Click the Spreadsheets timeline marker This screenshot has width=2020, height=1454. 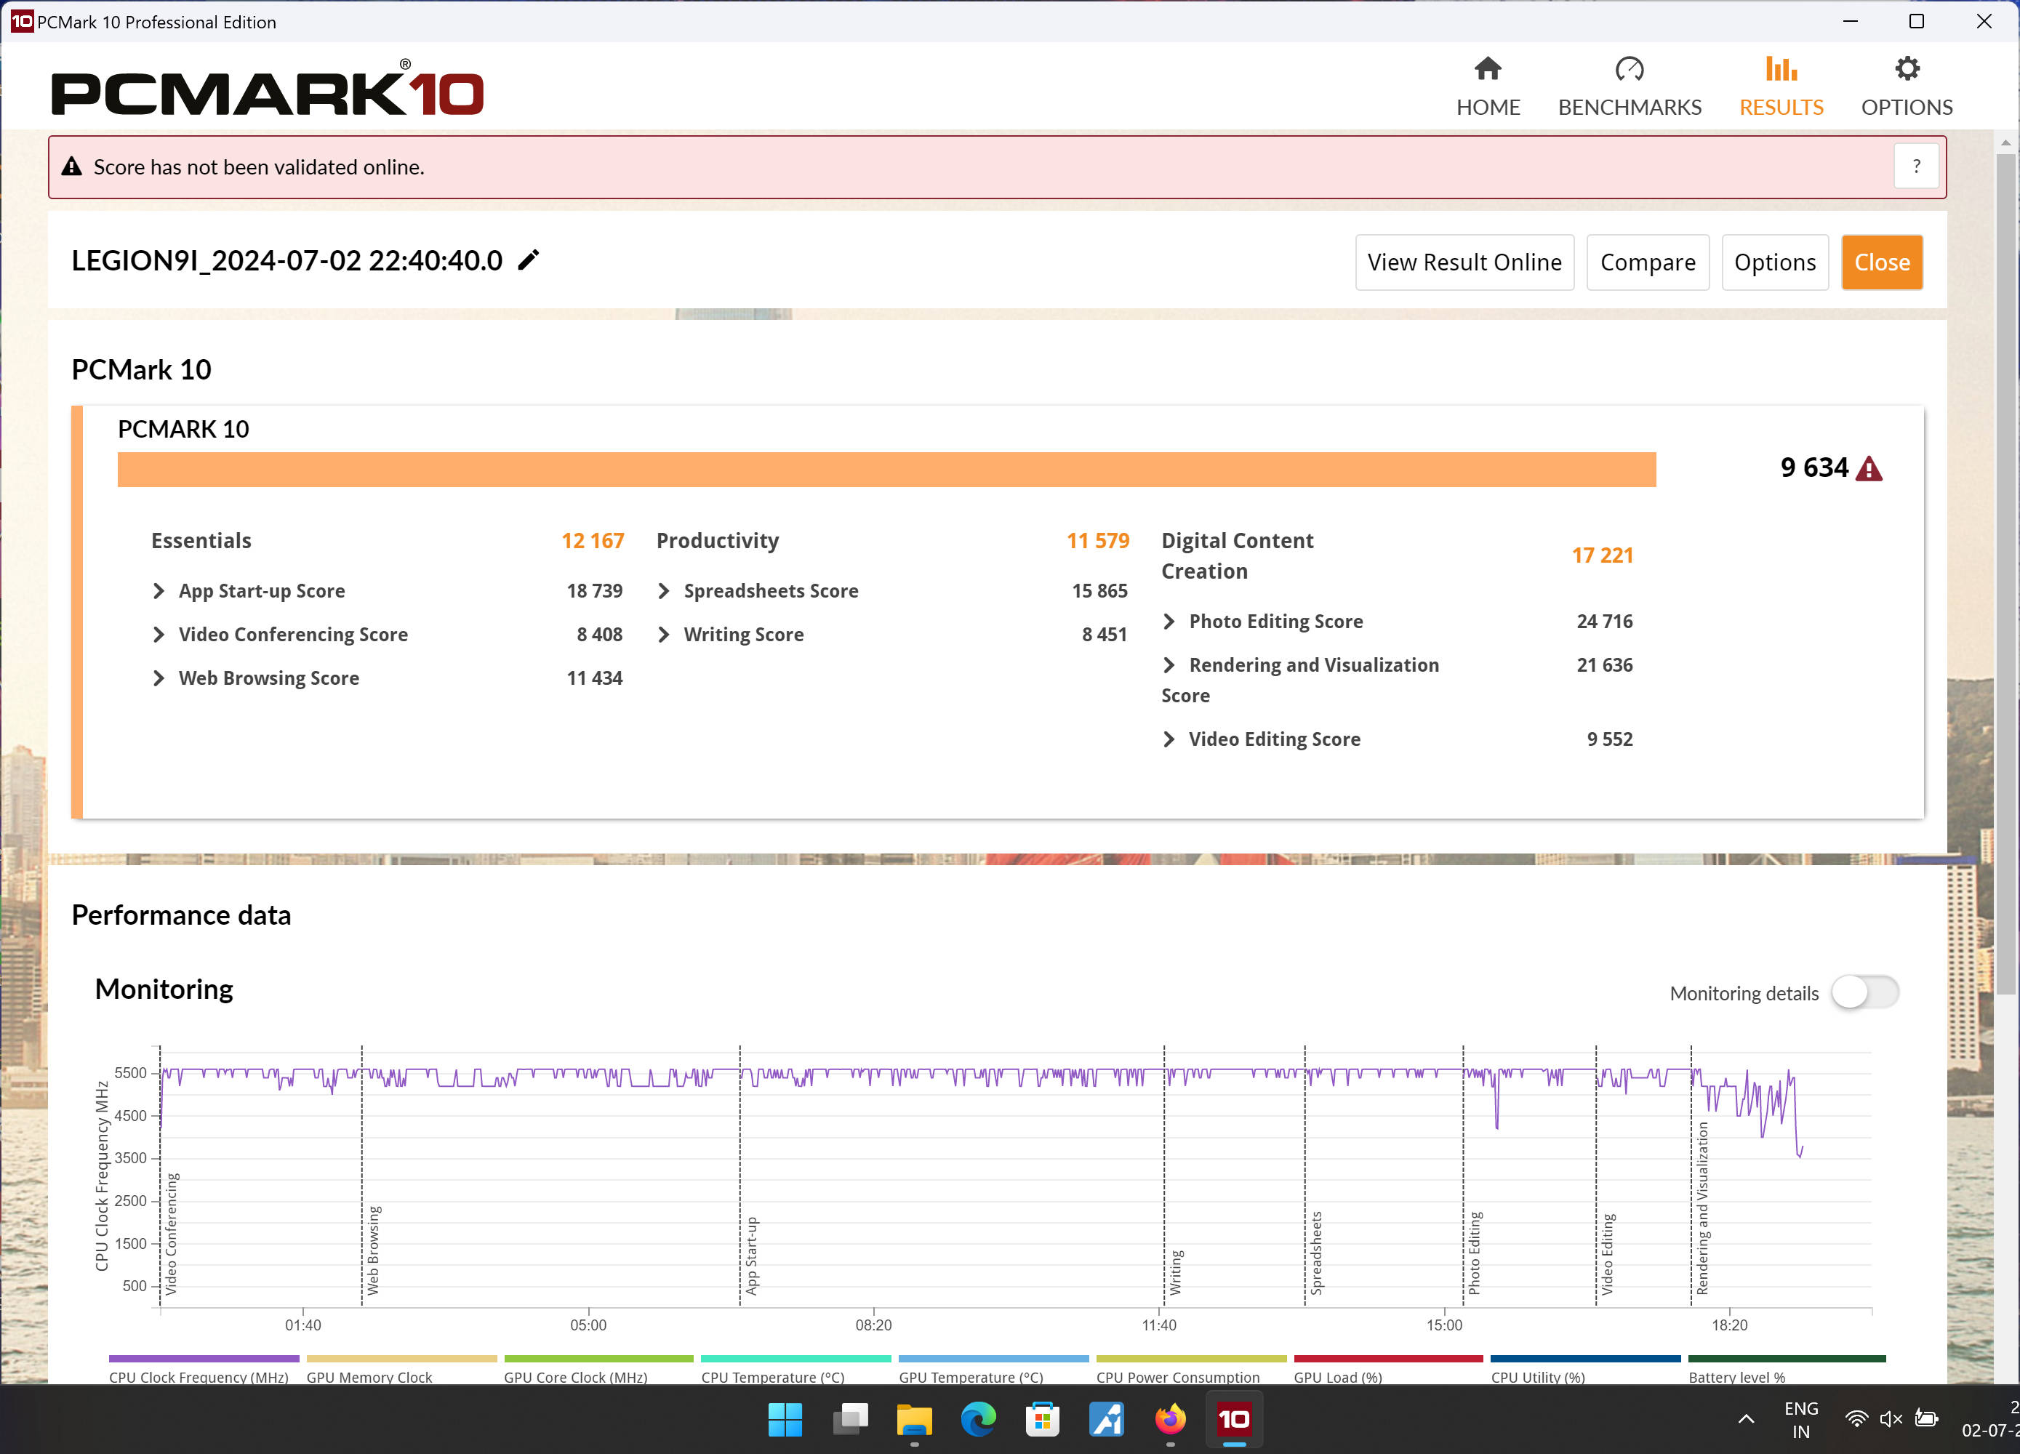[1315, 1252]
